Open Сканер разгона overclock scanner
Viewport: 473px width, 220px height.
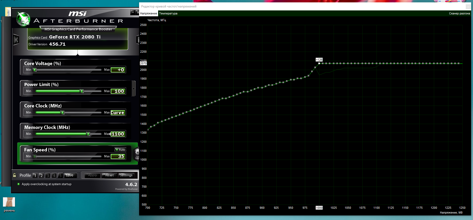459,13
